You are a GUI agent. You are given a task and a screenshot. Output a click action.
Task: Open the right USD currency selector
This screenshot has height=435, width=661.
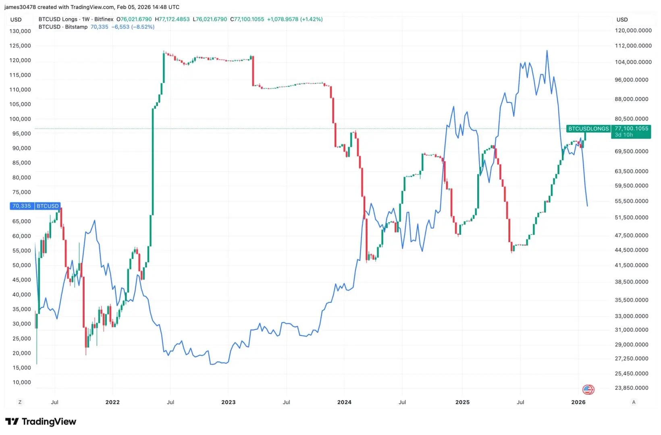click(x=622, y=19)
